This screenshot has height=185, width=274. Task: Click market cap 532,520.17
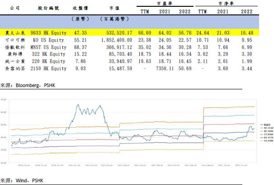pyautogui.click(x=119, y=33)
